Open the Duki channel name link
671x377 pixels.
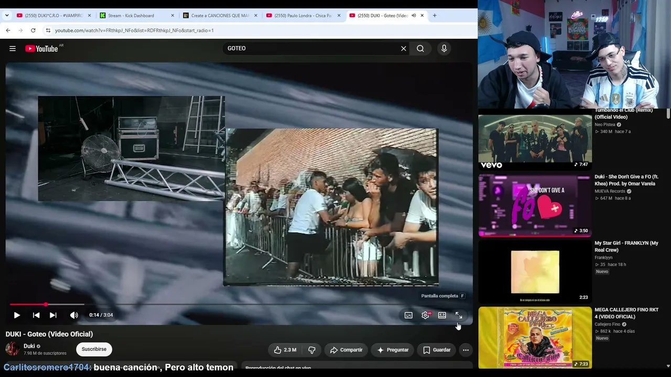[x=29, y=346]
